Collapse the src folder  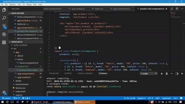(x=15, y=49)
